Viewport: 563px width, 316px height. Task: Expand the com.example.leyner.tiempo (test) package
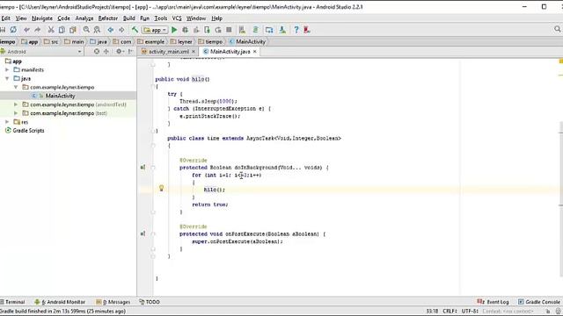16,113
